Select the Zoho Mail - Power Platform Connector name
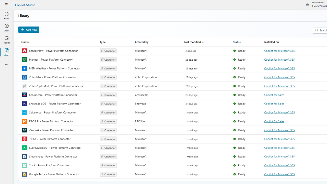 [52, 77]
